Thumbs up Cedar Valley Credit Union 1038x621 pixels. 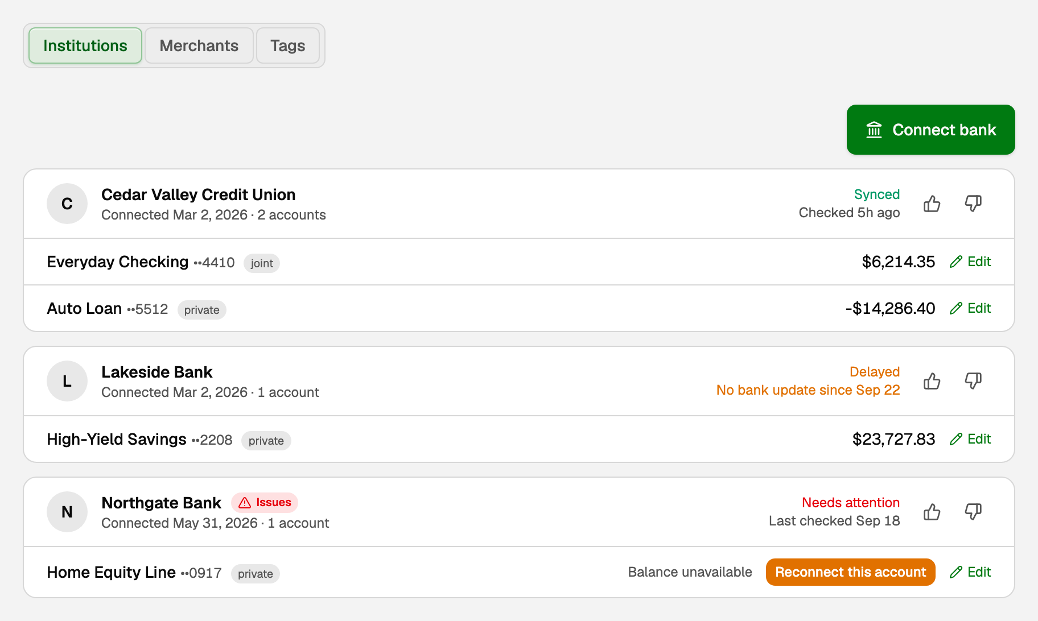pyautogui.click(x=932, y=204)
